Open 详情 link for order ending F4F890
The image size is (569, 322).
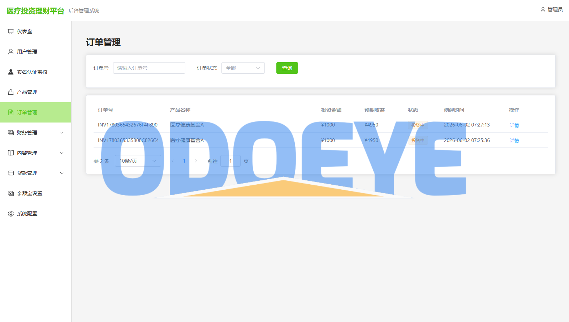coord(514,125)
